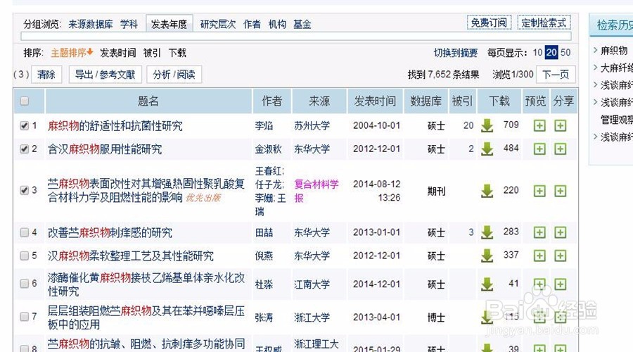This screenshot has width=633, height=352.
Task: Uncheck result row 3 checkbox
Action: pos(24,190)
